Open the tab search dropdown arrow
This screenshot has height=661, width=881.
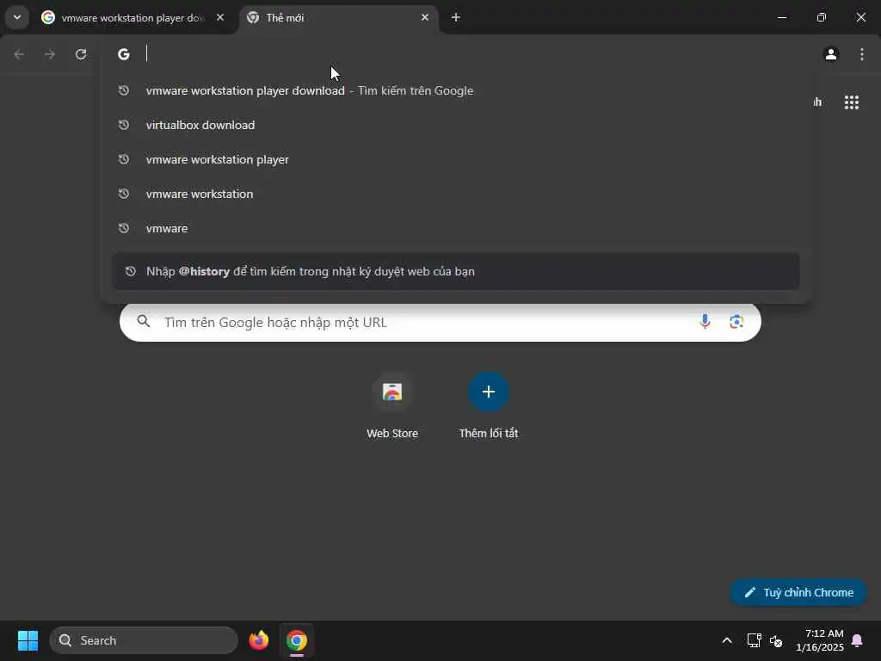17,17
